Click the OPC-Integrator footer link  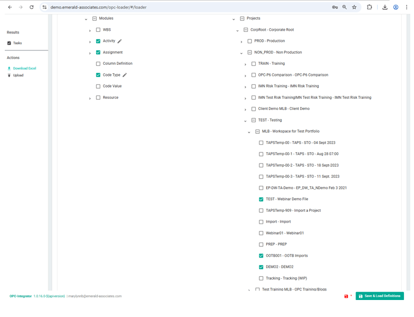(x=21, y=296)
